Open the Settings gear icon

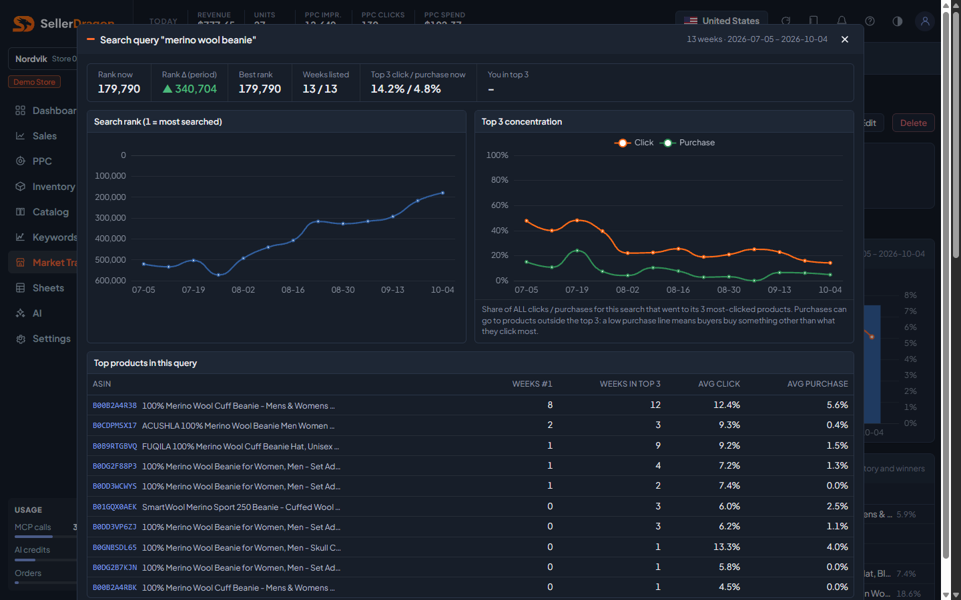21,339
